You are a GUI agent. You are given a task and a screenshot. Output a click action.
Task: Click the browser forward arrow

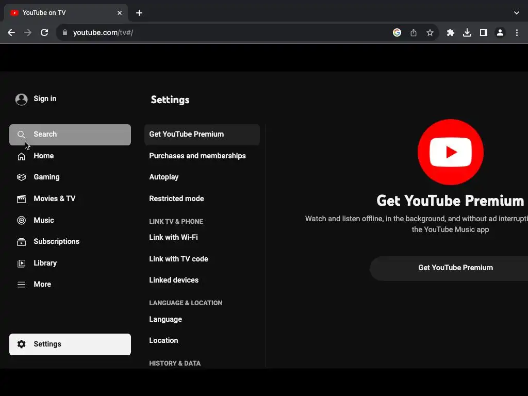[28, 32]
